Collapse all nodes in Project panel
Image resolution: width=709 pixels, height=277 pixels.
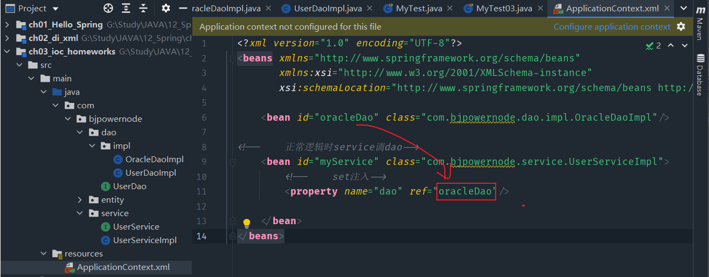pyautogui.click(x=143, y=8)
